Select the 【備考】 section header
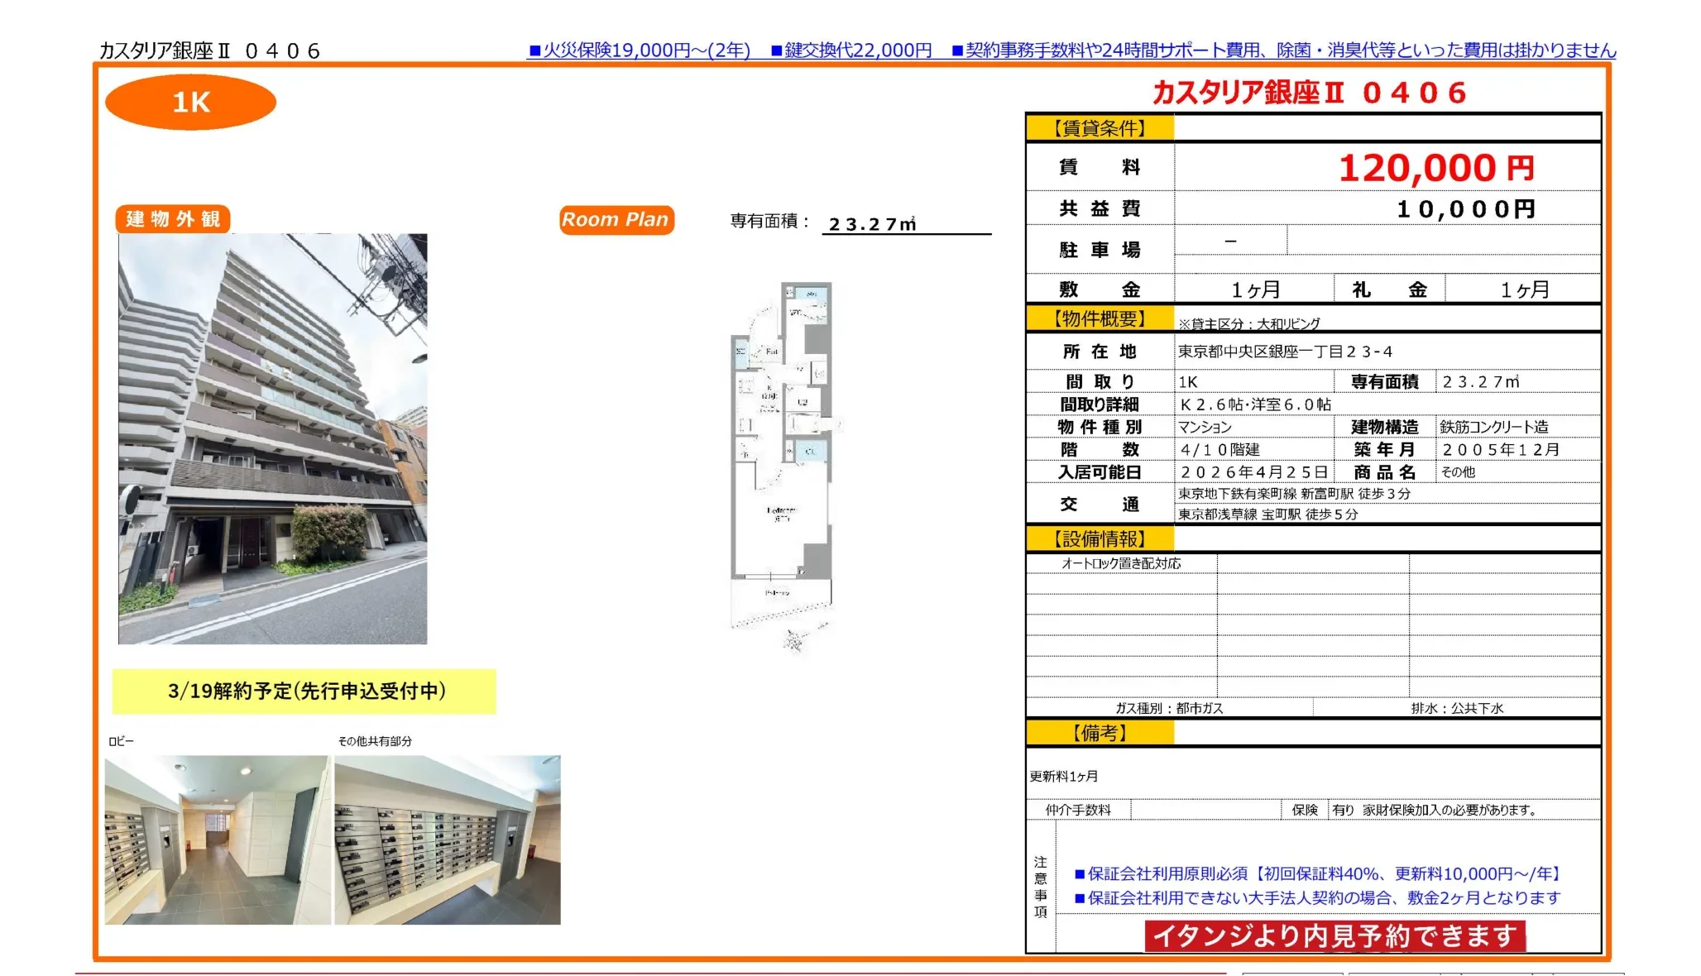 click(x=1100, y=733)
